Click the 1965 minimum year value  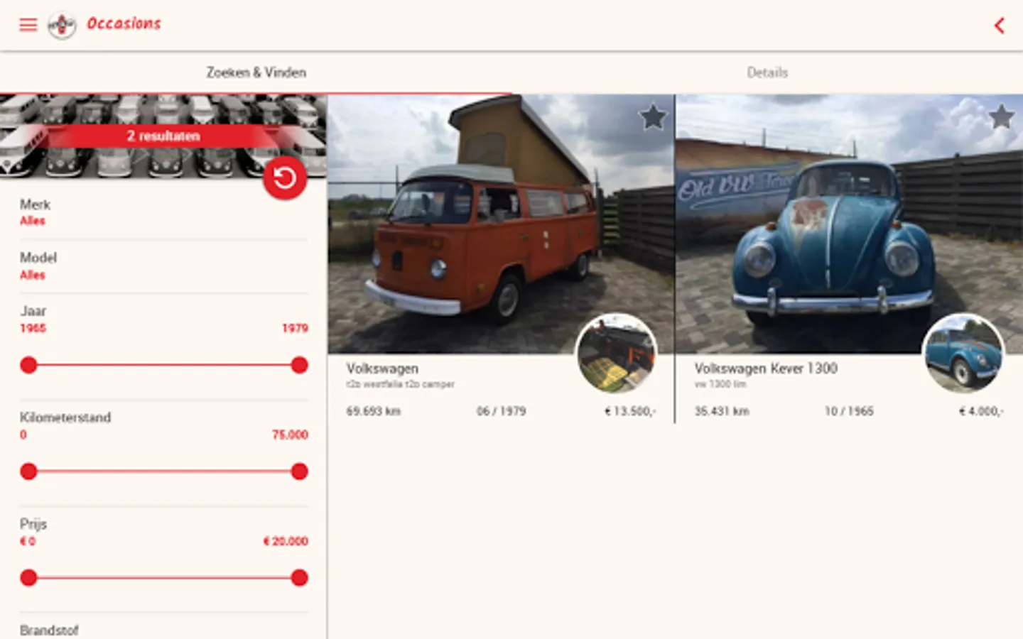(x=33, y=328)
